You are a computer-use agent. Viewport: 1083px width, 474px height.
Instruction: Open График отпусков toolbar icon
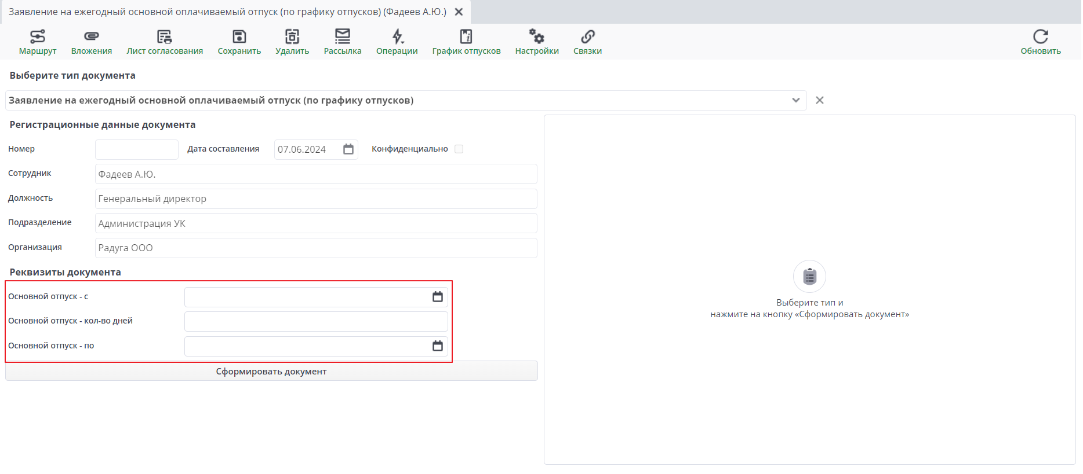click(466, 36)
